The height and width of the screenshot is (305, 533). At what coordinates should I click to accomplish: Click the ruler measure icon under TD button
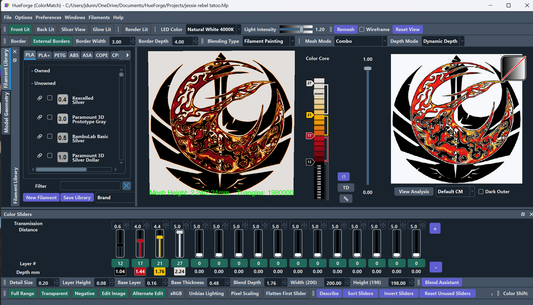click(x=346, y=198)
